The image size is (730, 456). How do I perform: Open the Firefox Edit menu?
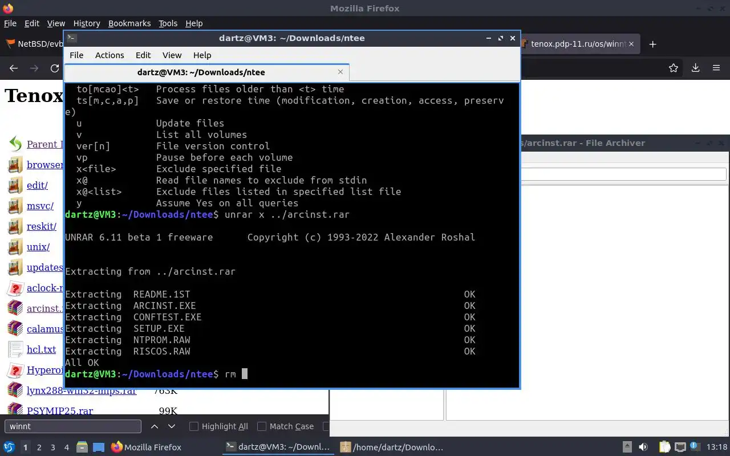[32, 23]
